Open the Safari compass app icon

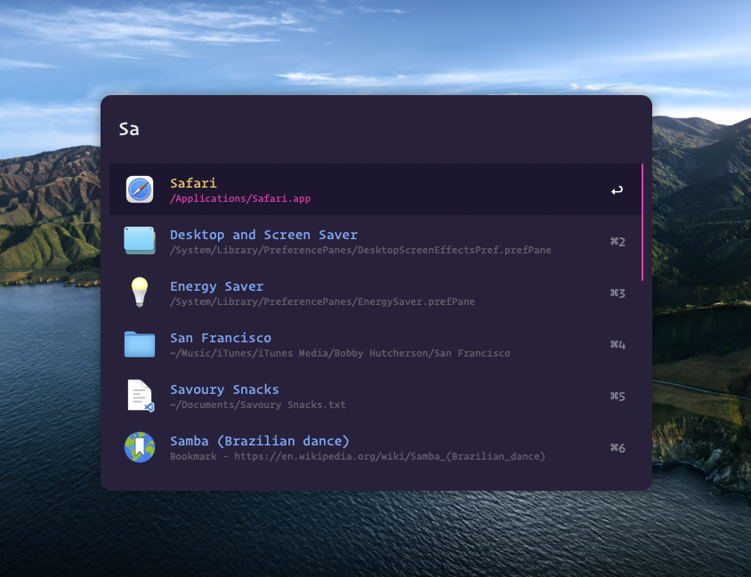pyautogui.click(x=140, y=189)
